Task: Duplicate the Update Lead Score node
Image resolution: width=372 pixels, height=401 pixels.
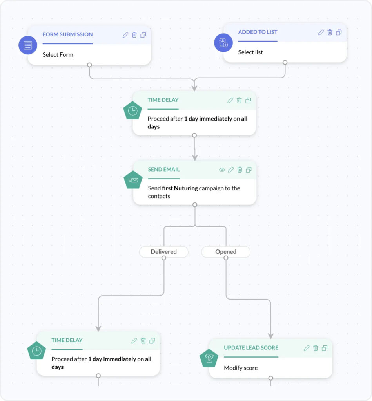Action: pos(324,348)
